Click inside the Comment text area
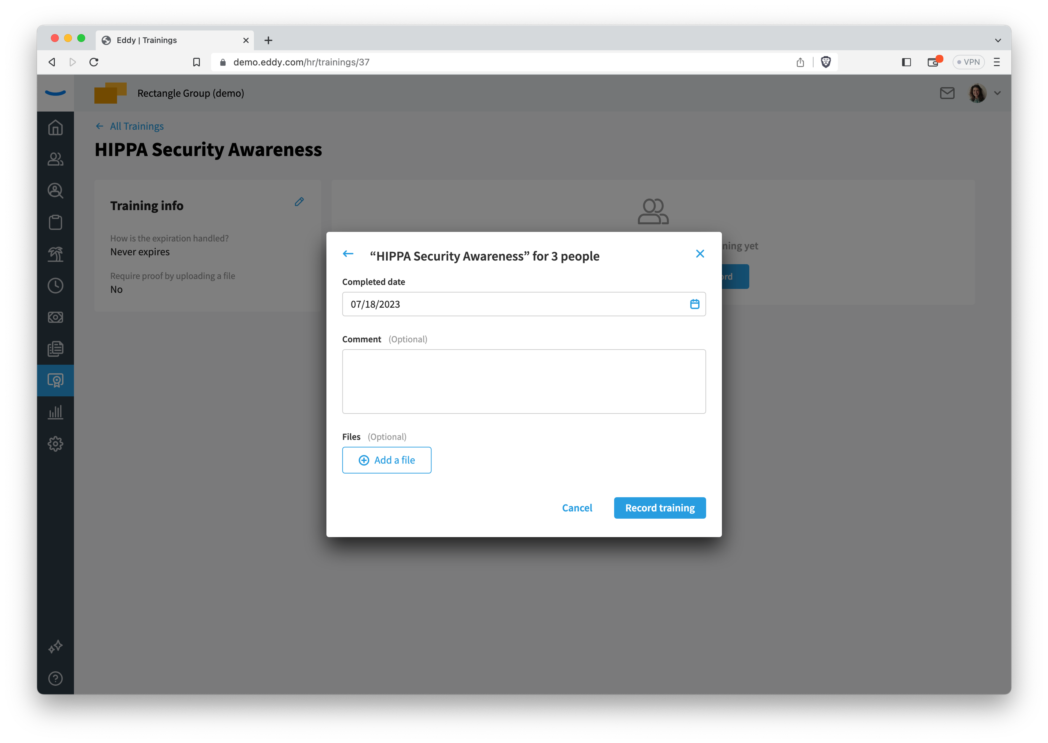Viewport: 1048px width, 743px height. (x=524, y=382)
